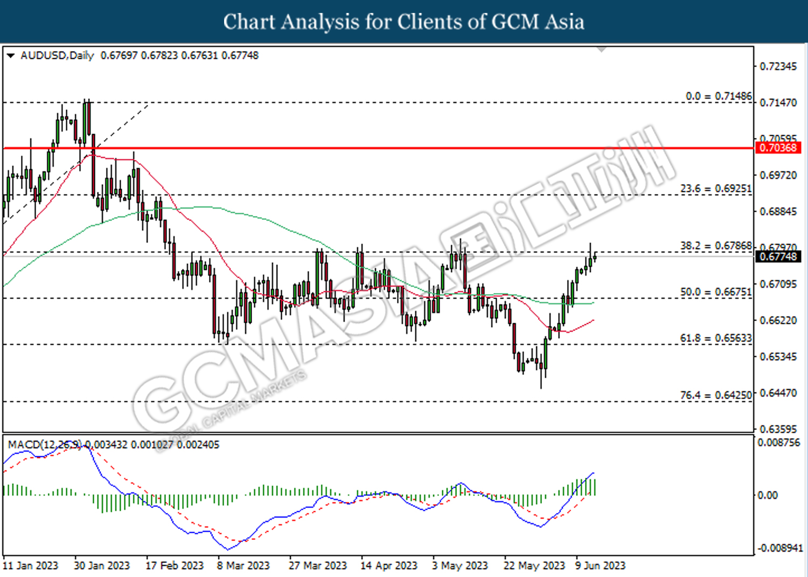Click the 0.72345 price axis value
This screenshot has height=577, width=808.
coord(778,66)
